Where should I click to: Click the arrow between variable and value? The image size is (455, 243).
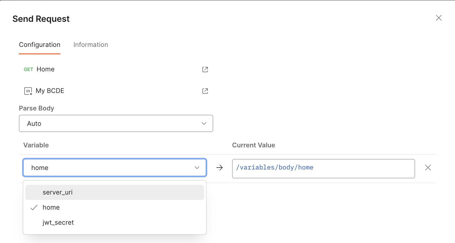coord(219,168)
